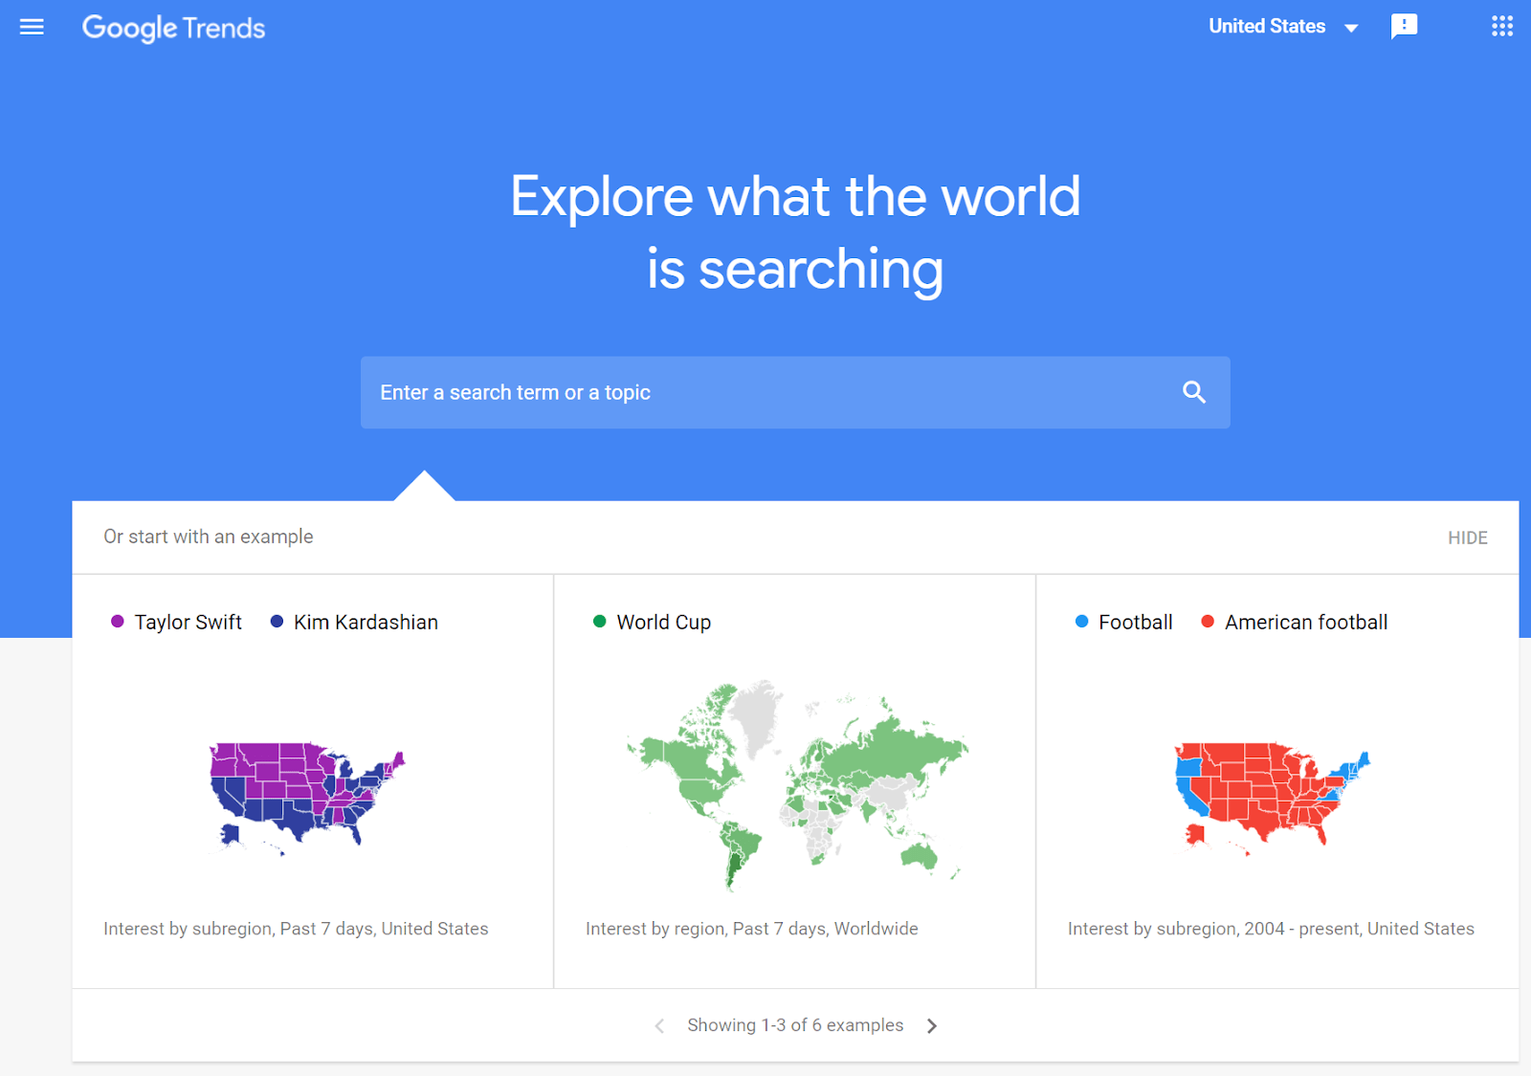Screen dimensions: 1531x1076
Task: Click the American football red legend dot
Action: pyautogui.click(x=1208, y=621)
